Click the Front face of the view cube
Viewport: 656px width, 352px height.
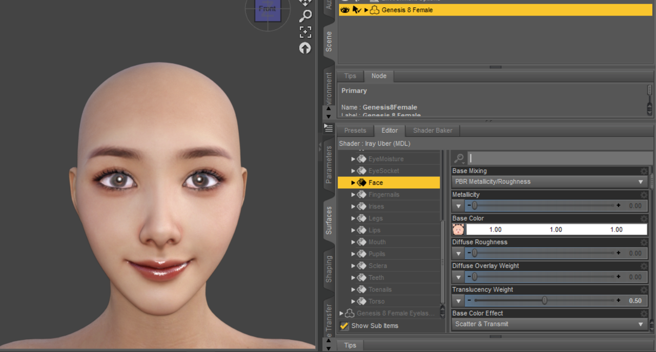click(268, 9)
